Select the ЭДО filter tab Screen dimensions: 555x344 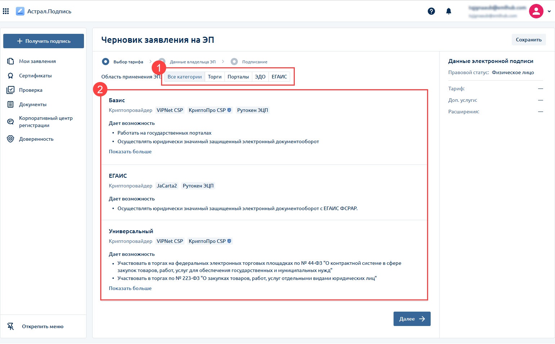click(x=260, y=77)
